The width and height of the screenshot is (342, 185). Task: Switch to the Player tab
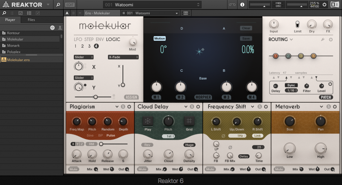tap(10, 20)
